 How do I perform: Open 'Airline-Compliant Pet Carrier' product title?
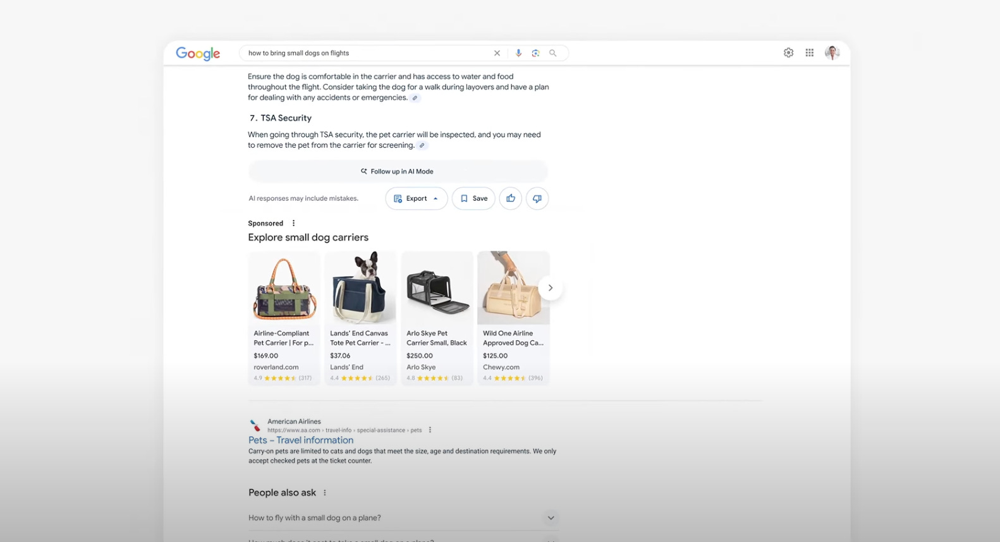click(284, 338)
